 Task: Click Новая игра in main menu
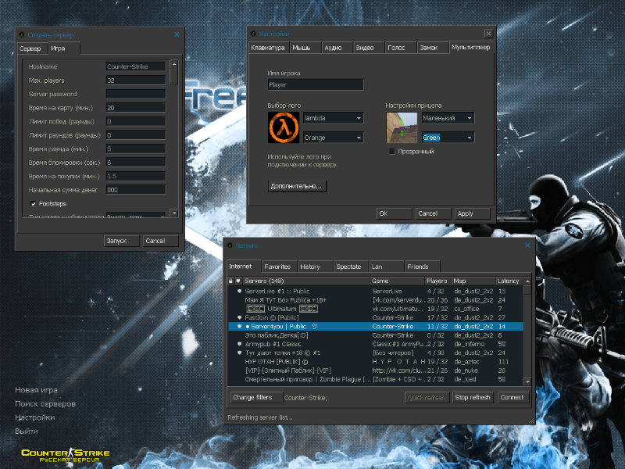[x=36, y=390]
